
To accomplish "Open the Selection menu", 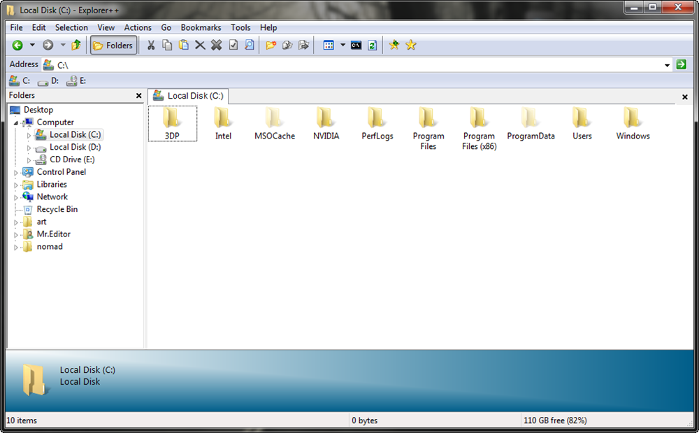I will [x=71, y=28].
